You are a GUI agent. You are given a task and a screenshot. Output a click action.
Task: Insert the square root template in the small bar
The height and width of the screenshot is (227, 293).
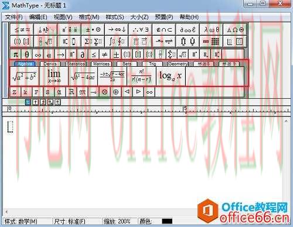[x=183, y=54]
